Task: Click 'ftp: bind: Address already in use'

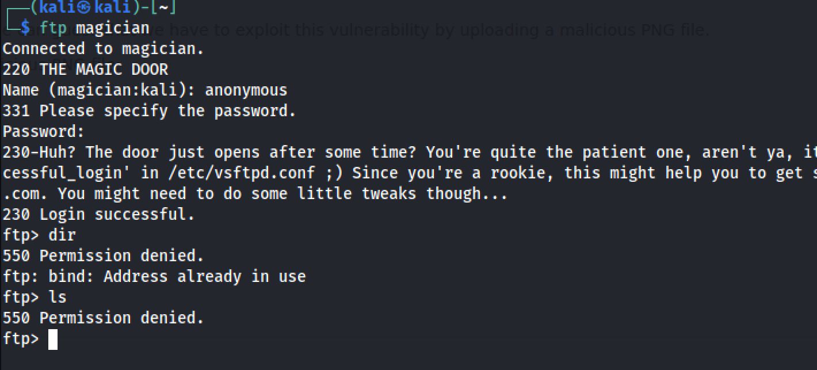Action: (154, 277)
